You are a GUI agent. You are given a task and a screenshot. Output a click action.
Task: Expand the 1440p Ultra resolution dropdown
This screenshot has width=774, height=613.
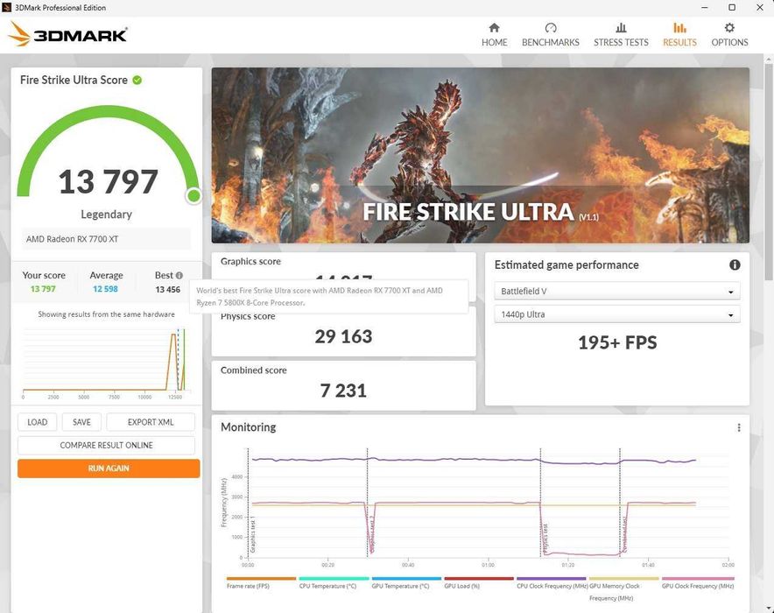pos(617,314)
